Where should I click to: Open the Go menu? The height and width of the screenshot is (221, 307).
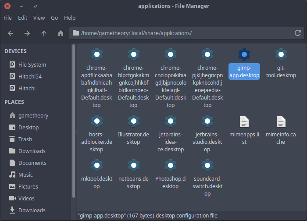[x=54, y=18]
